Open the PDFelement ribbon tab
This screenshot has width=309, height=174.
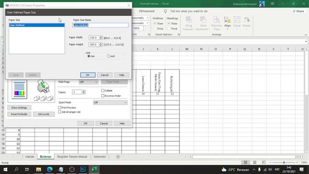[x=147, y=11]
